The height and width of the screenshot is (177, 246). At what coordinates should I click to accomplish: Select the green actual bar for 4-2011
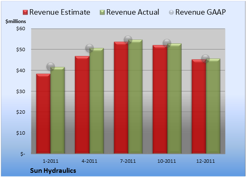pyautogui.click(x=97, y=101)
